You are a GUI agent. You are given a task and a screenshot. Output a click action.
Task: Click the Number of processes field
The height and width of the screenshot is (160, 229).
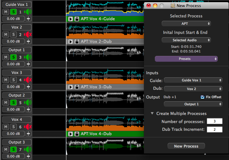[214, 121]
